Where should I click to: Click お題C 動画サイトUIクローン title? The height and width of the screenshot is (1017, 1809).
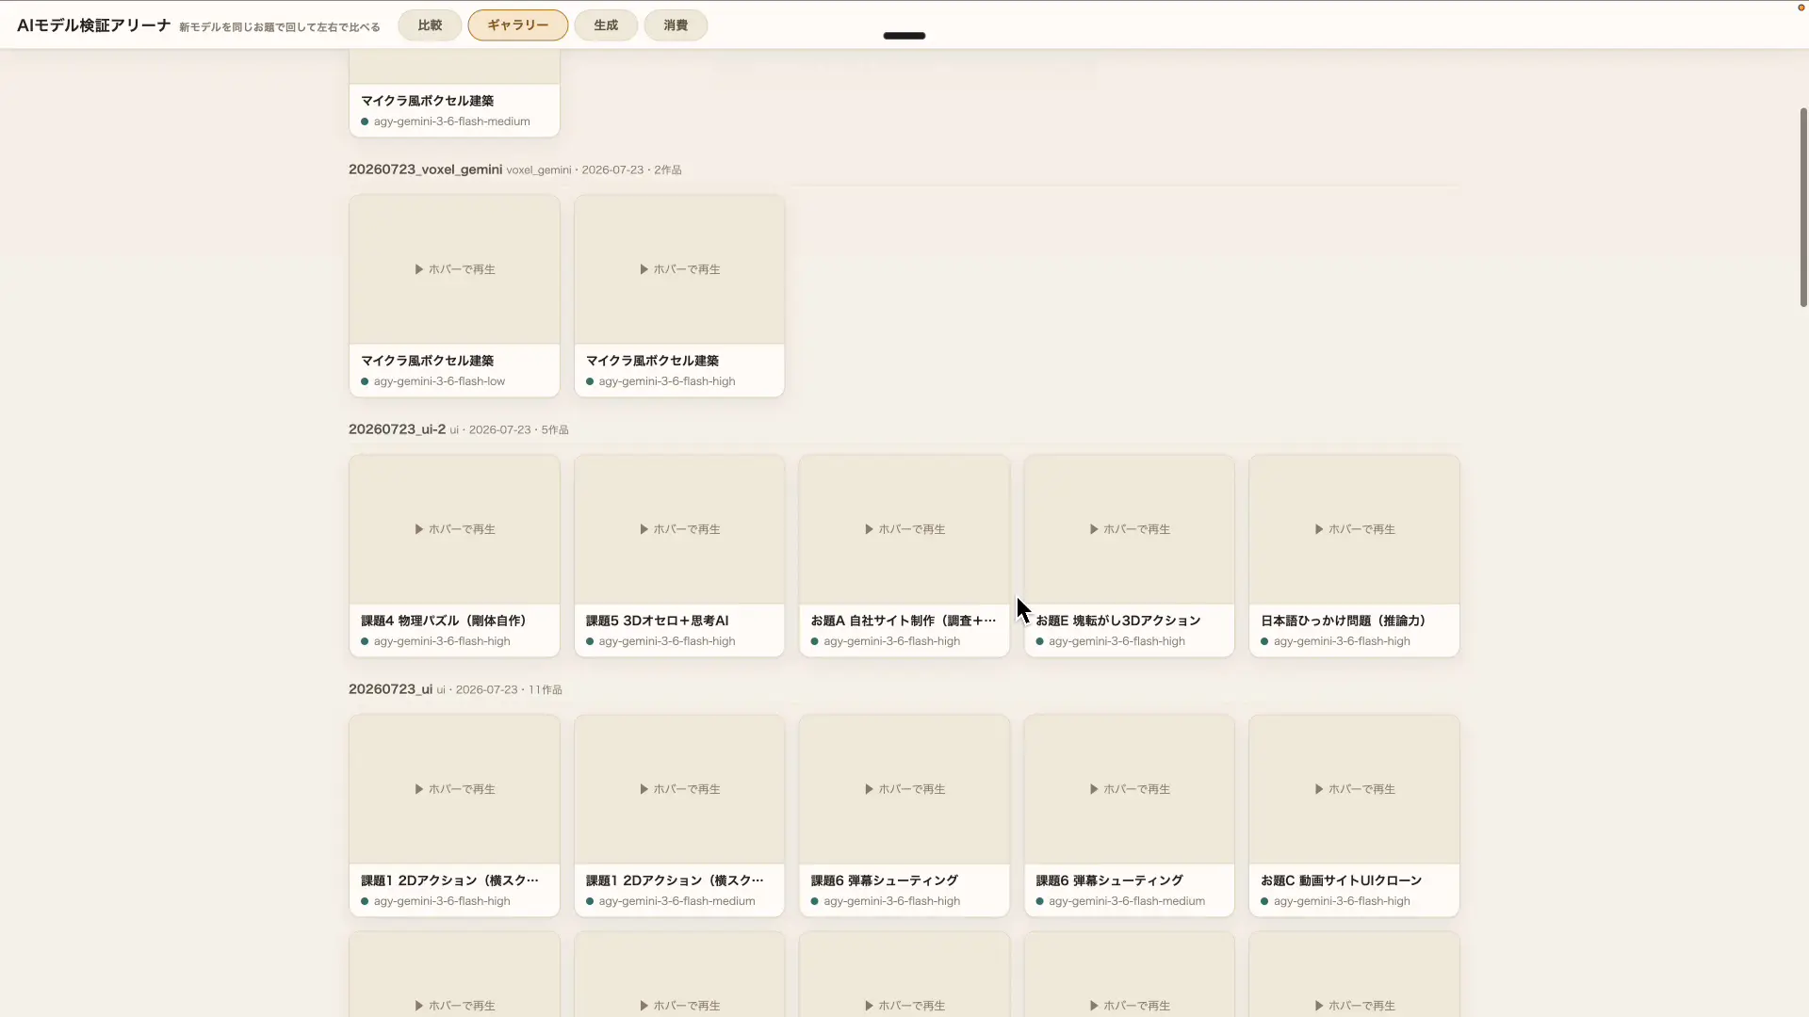click(x=1341, y=880)
